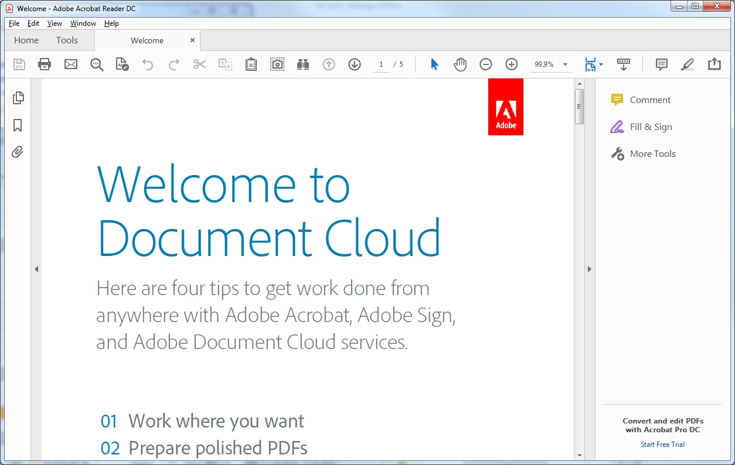The width and height of the screenshot is (735, 465).
Task: Activate the Hand pan tool
Action: 460,64
